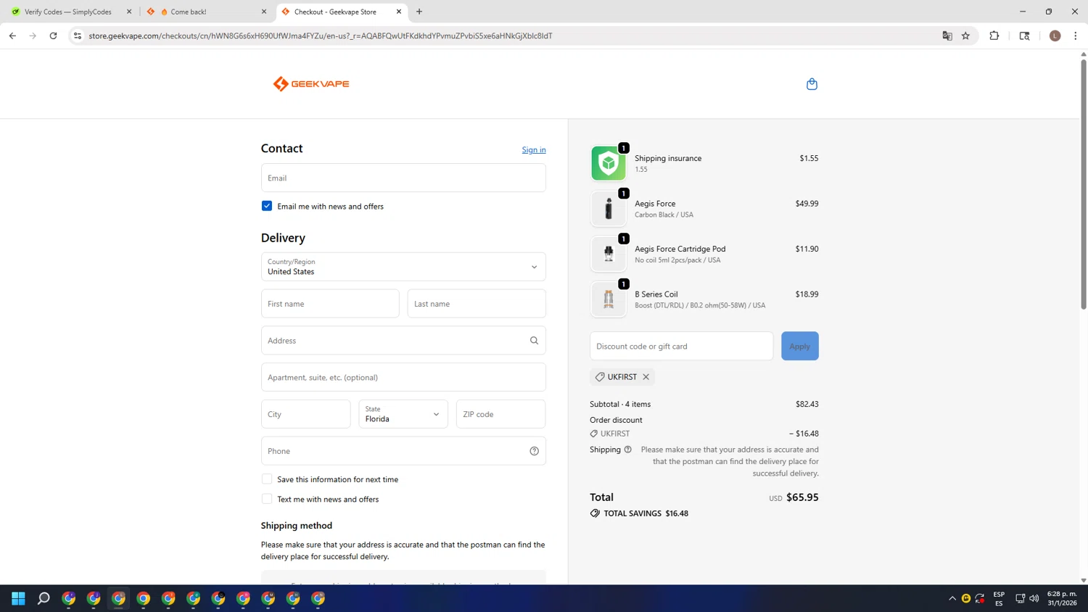This screenshot has width=1088, height=612.
Task: Uncheck Email me with news and offers
Action: coord(267,206)
